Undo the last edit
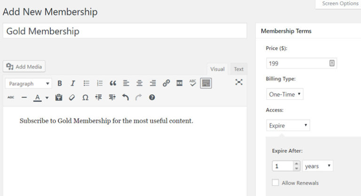Image resolution: width=361 pixels, height=196 pixels. pyautogui.click(x=125, y=98)
